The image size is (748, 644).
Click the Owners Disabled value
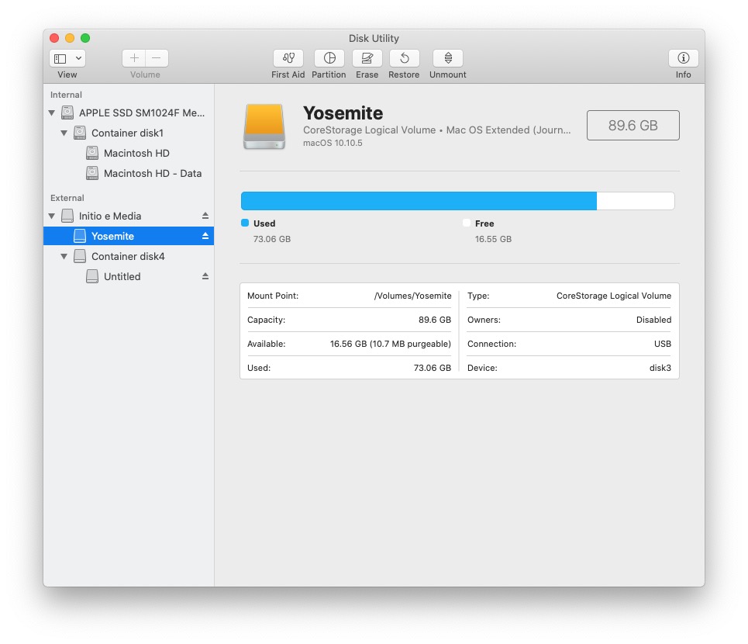pyautogui.click(x=653, y=320)
